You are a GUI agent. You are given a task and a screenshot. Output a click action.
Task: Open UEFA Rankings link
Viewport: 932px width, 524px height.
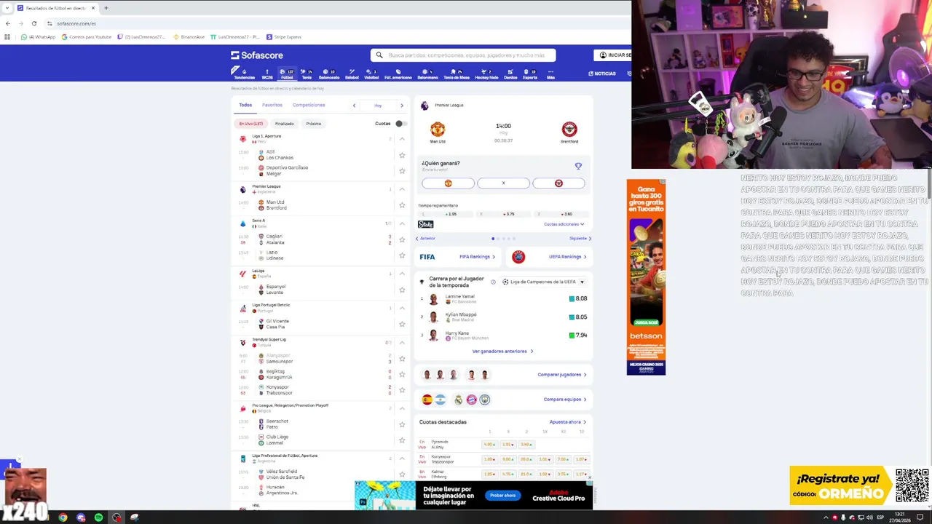click(568, 257)
